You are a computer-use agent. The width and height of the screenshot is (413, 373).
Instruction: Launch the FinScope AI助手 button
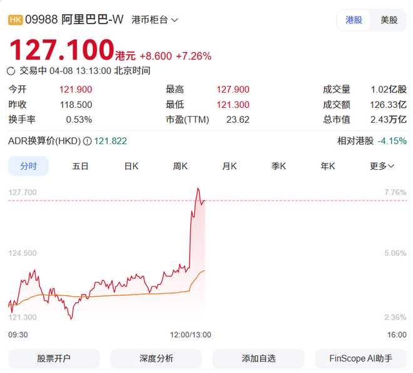360,359
